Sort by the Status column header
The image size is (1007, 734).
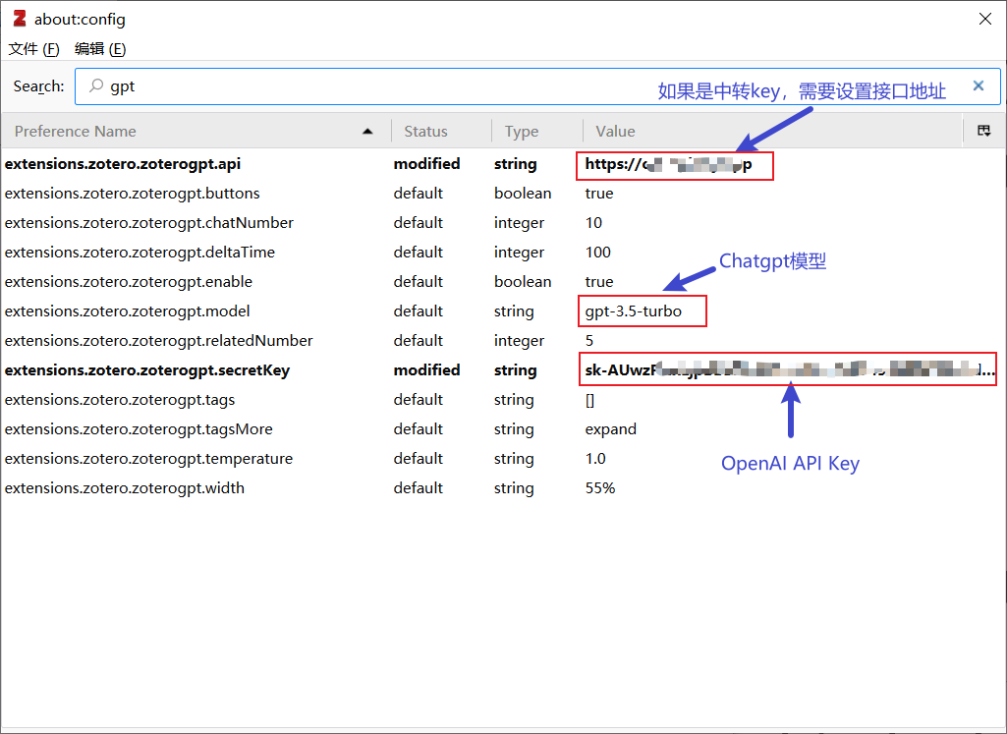tap(441, 131)
